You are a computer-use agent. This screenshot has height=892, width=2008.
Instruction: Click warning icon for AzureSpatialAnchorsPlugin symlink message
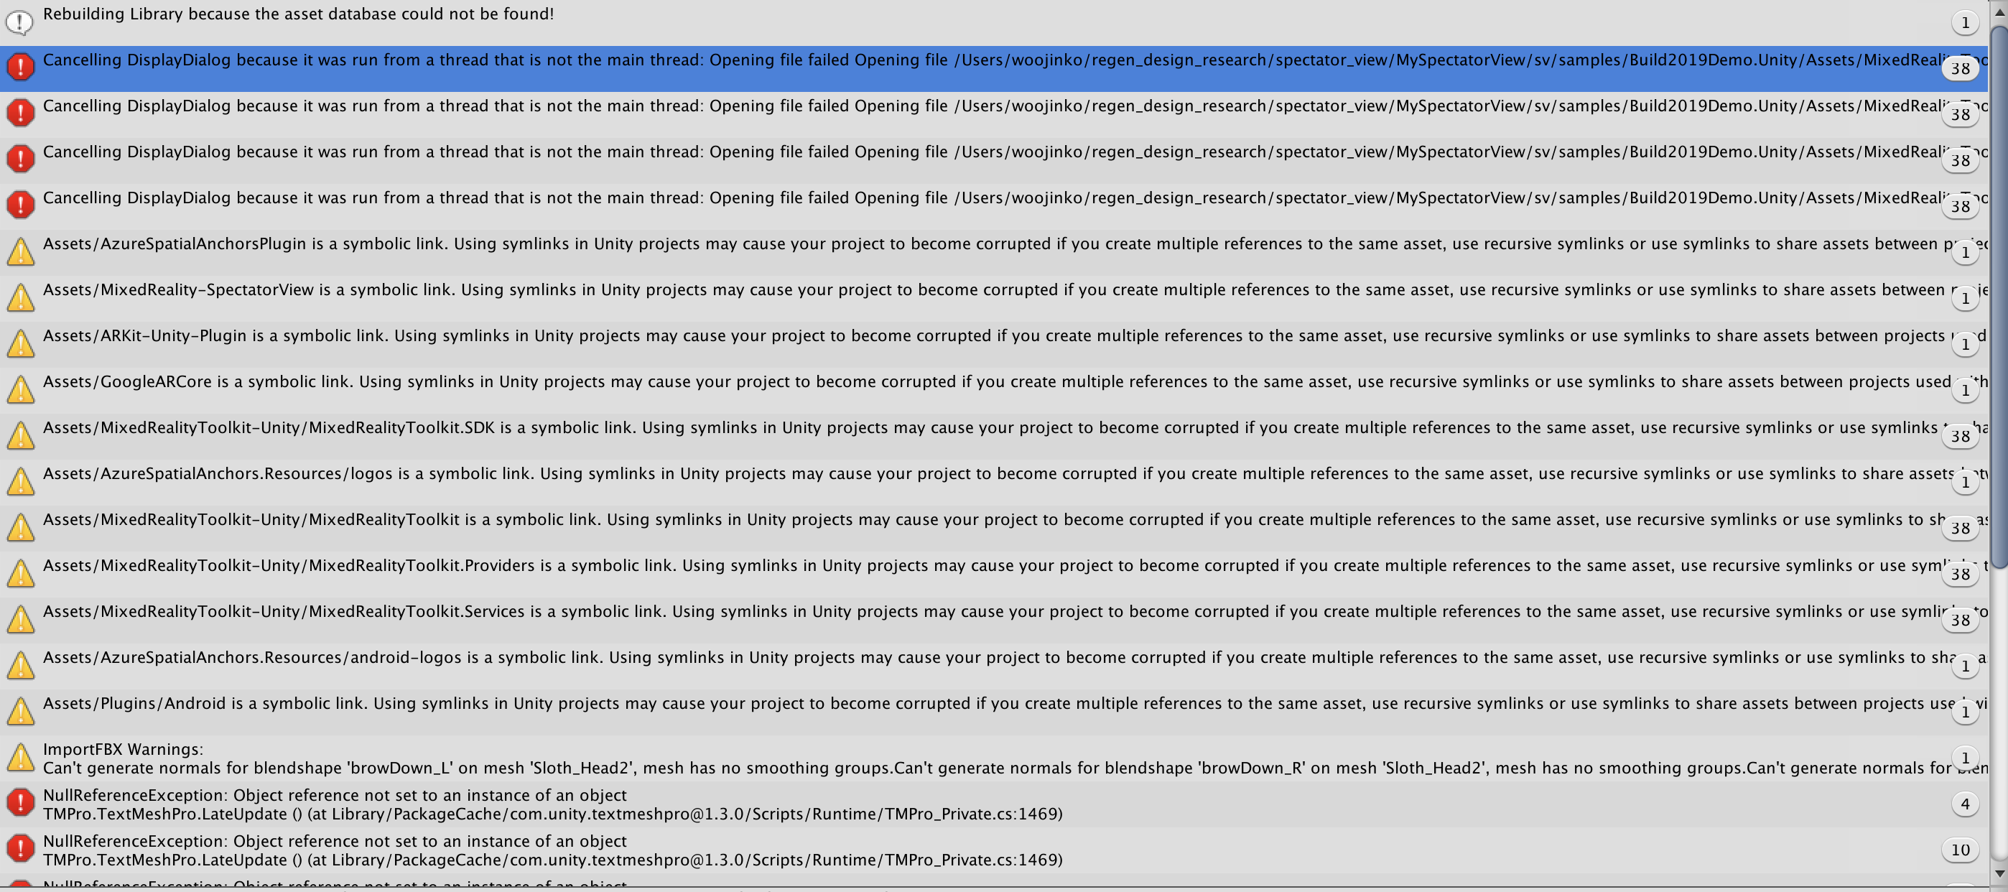pos(20,251)
